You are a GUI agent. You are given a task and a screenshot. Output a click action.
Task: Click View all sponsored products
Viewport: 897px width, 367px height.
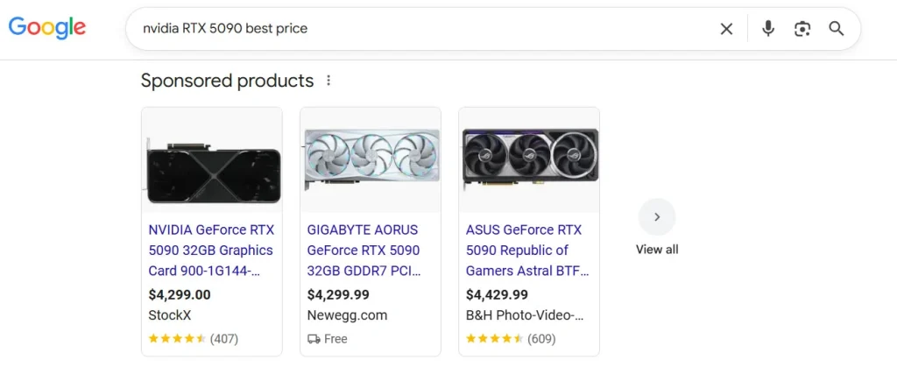(657, 250)
